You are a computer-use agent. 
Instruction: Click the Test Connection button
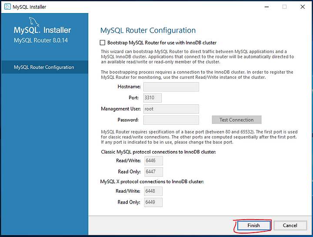coord(236,120)
